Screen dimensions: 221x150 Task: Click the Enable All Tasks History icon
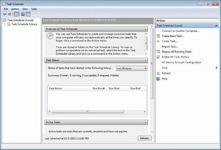tap(158, 57)
